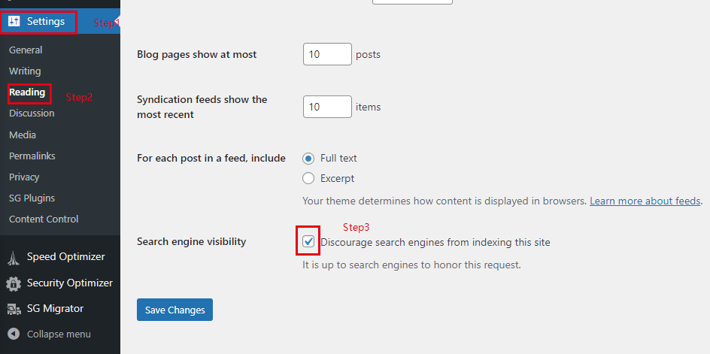Screen dimensions: 710x354
Task: Select the Excerpt radio button
Action: [x=308, y=179]
